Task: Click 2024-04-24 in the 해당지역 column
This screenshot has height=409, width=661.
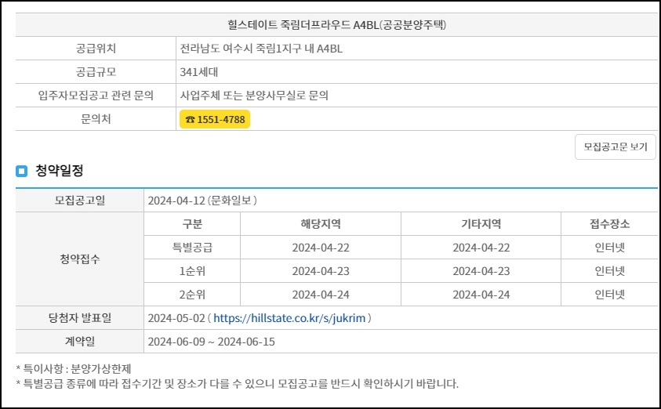Action: [321, 295]
